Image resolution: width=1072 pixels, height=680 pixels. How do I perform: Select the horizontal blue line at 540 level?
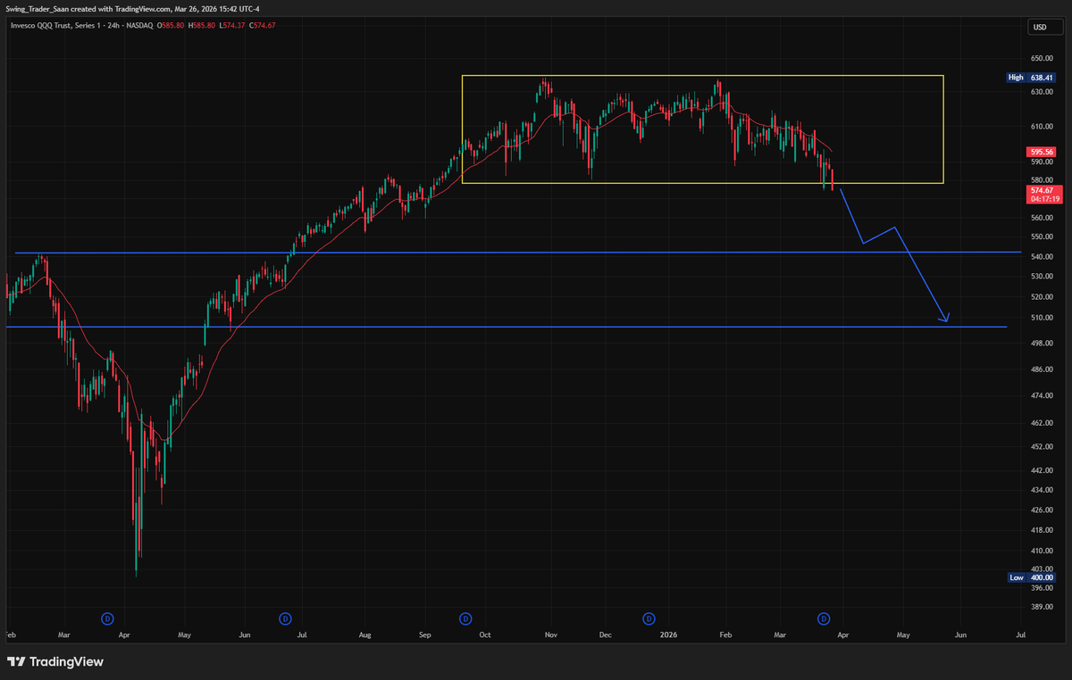(x=518, y=253)
